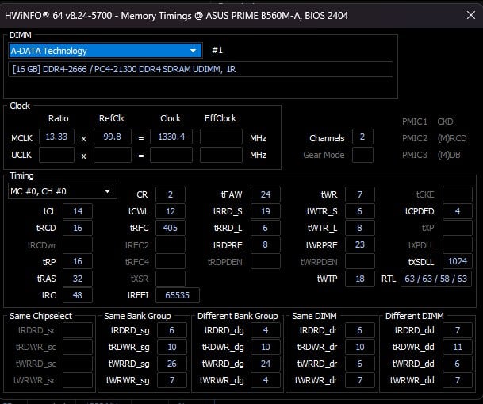Click the empty tRCDwr field
This screenshot has height=404, width=483.
[78, 244]
